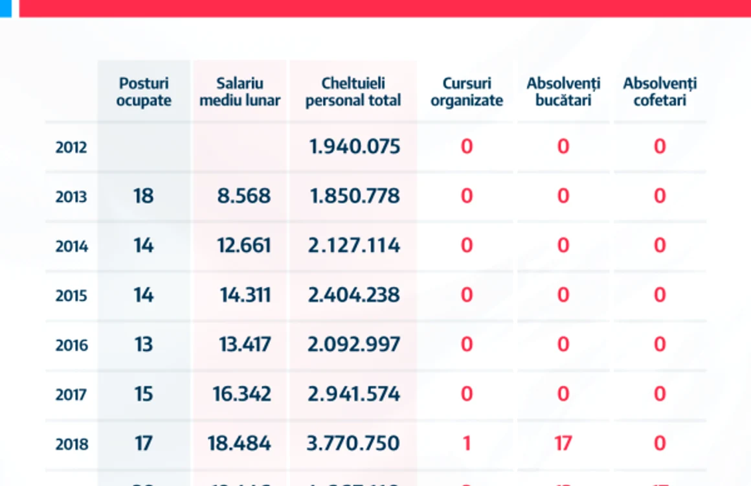Click the Absolvenți bucătari header
The height and width of the screenshot is (486, 751).
pyautogui.click(x=563, y=91)
